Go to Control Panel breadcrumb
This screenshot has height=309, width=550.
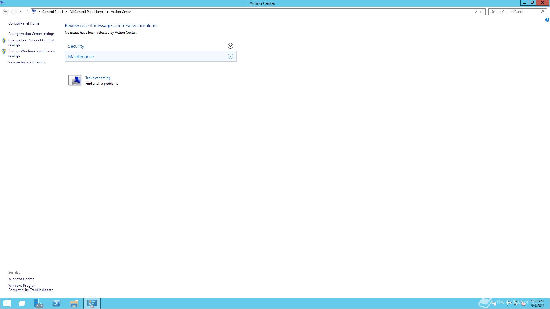53,12
